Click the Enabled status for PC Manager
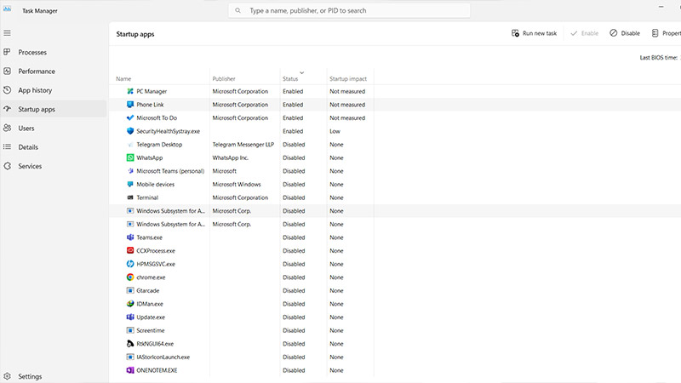This screenshot has height=383, width=681. pos(293,91)
